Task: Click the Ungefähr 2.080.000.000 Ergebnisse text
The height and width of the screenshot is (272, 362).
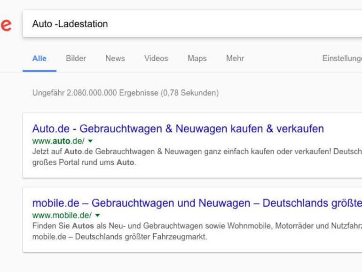Action: 126,93
